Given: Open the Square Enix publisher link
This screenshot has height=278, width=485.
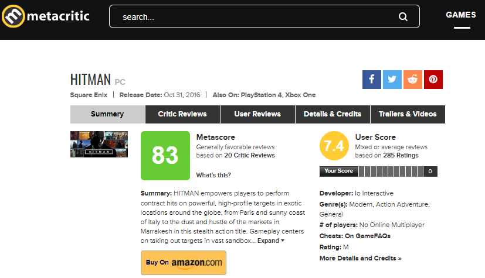Looking at the screenshot, I should (89, 95).
